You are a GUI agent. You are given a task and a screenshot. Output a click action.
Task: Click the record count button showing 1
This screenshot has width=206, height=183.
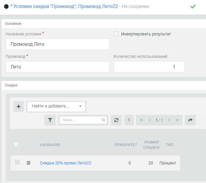(129, 120)
